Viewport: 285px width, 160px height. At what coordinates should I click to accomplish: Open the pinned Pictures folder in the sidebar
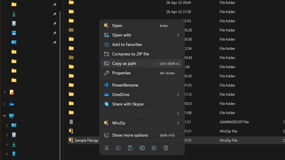click(x=14, y=33)
